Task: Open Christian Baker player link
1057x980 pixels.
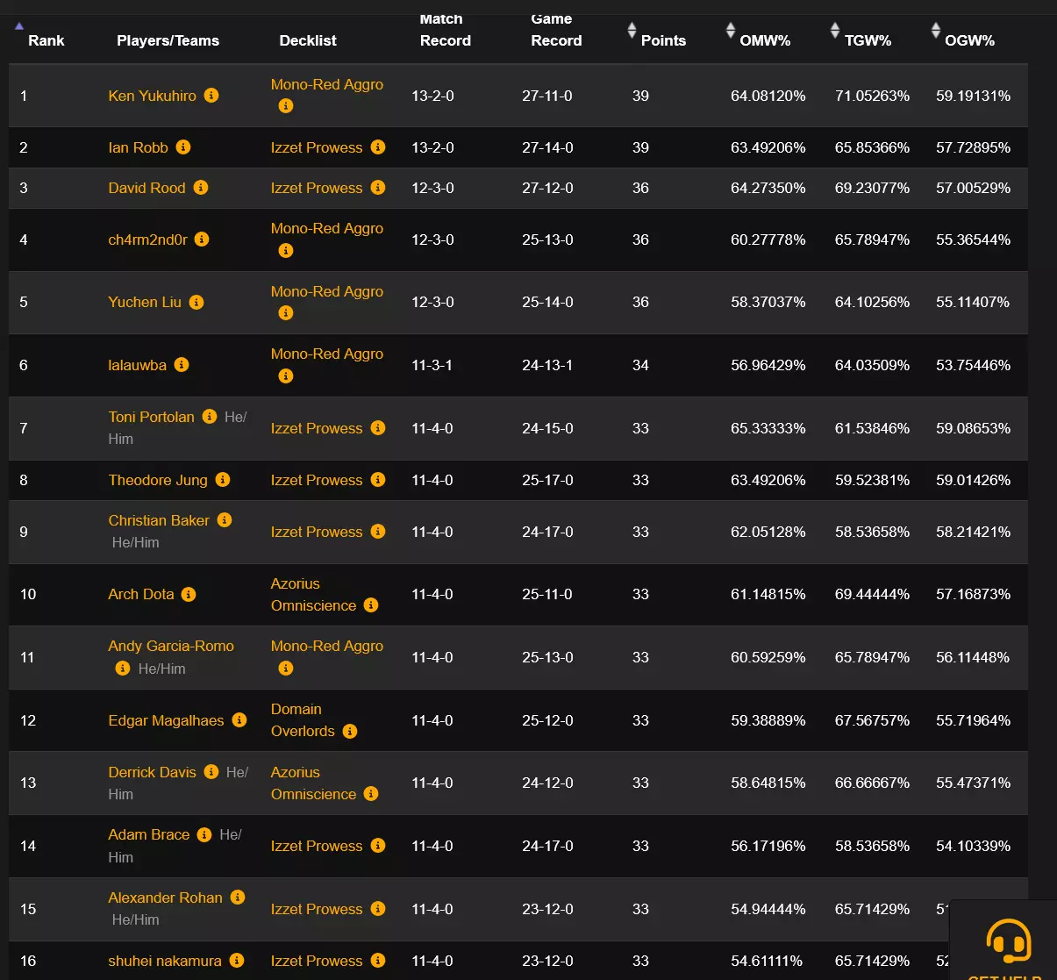Action: click(x=159, y=520)
